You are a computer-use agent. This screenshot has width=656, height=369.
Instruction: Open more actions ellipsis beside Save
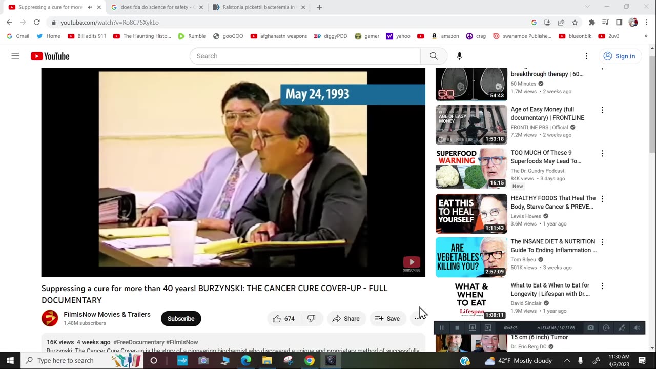point(417,318)
